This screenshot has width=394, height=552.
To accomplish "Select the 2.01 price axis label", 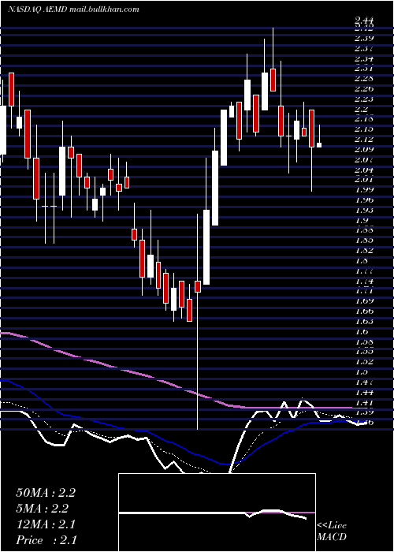I will pyautogui.click(x=364, y=180).
